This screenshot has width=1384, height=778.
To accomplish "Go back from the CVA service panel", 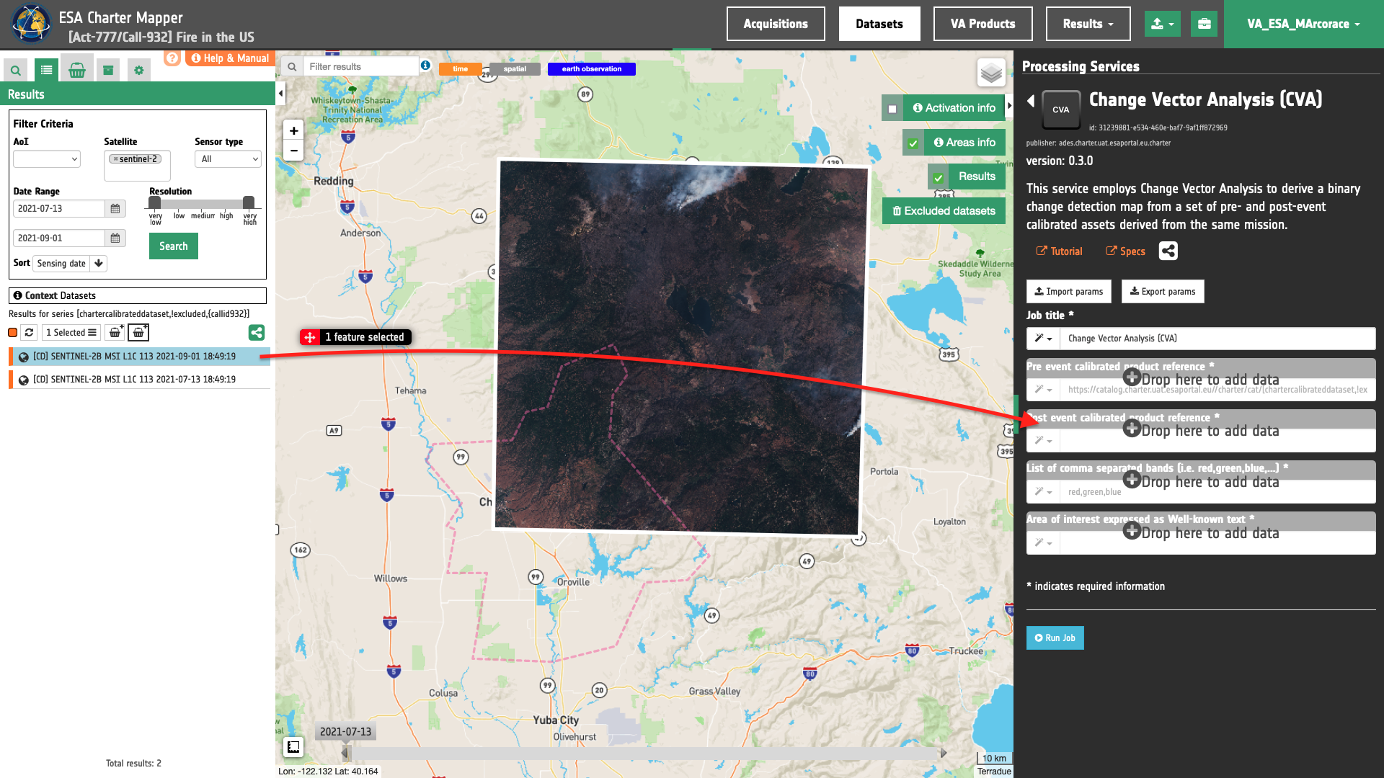I will point(1031,102).
